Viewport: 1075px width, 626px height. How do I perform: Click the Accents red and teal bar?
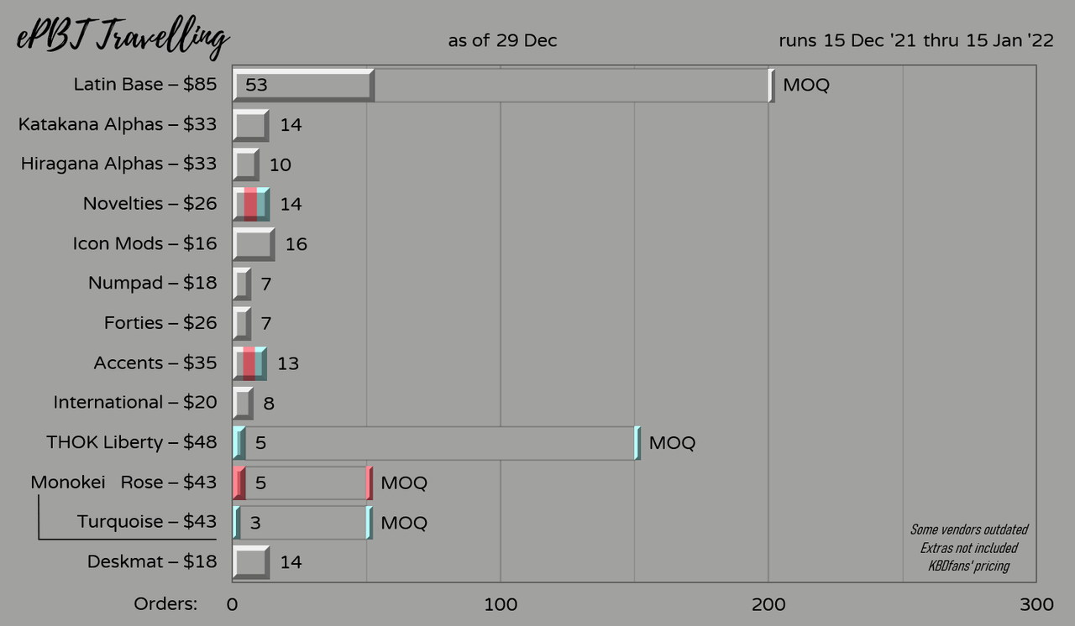(x=249, y=363)
